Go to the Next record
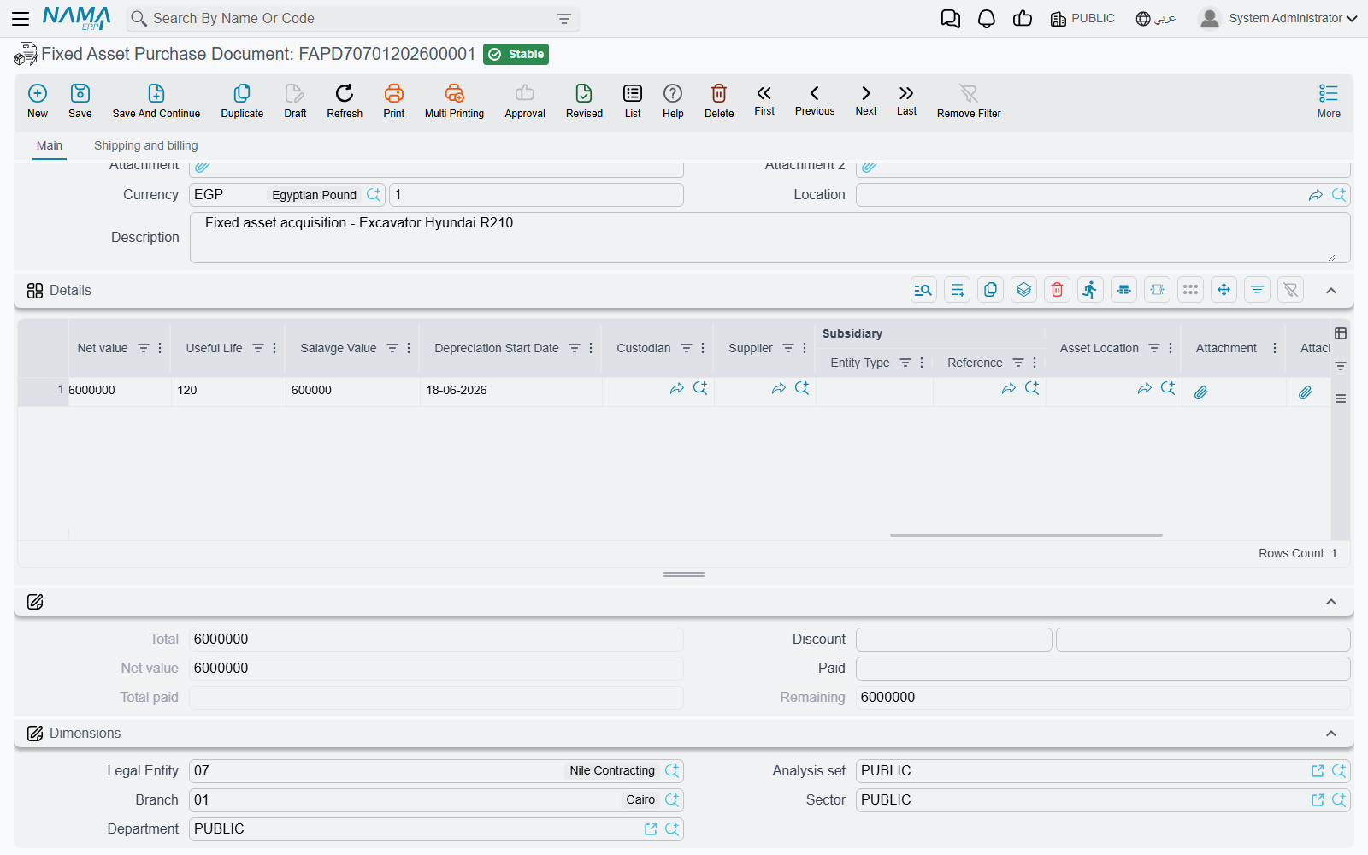This screenshot has width=1368, height=855. pyautogui.click(x=866, y=99)
